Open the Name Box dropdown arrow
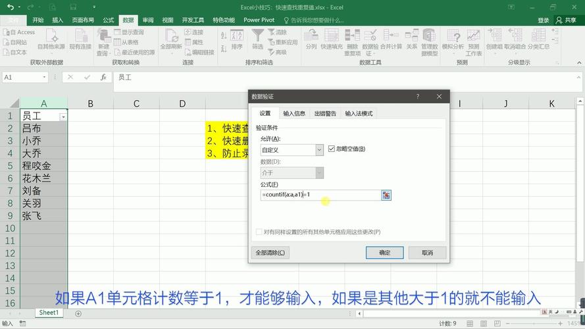585x329 pixels. [x=44, y=77]
